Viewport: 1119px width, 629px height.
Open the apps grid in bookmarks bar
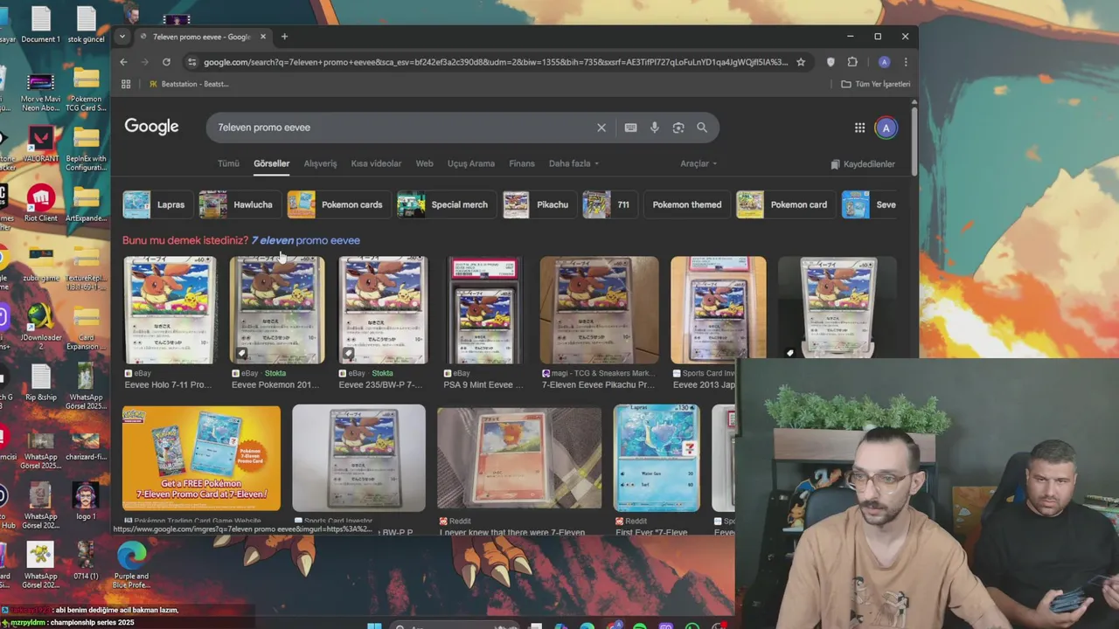click(126, 84)
